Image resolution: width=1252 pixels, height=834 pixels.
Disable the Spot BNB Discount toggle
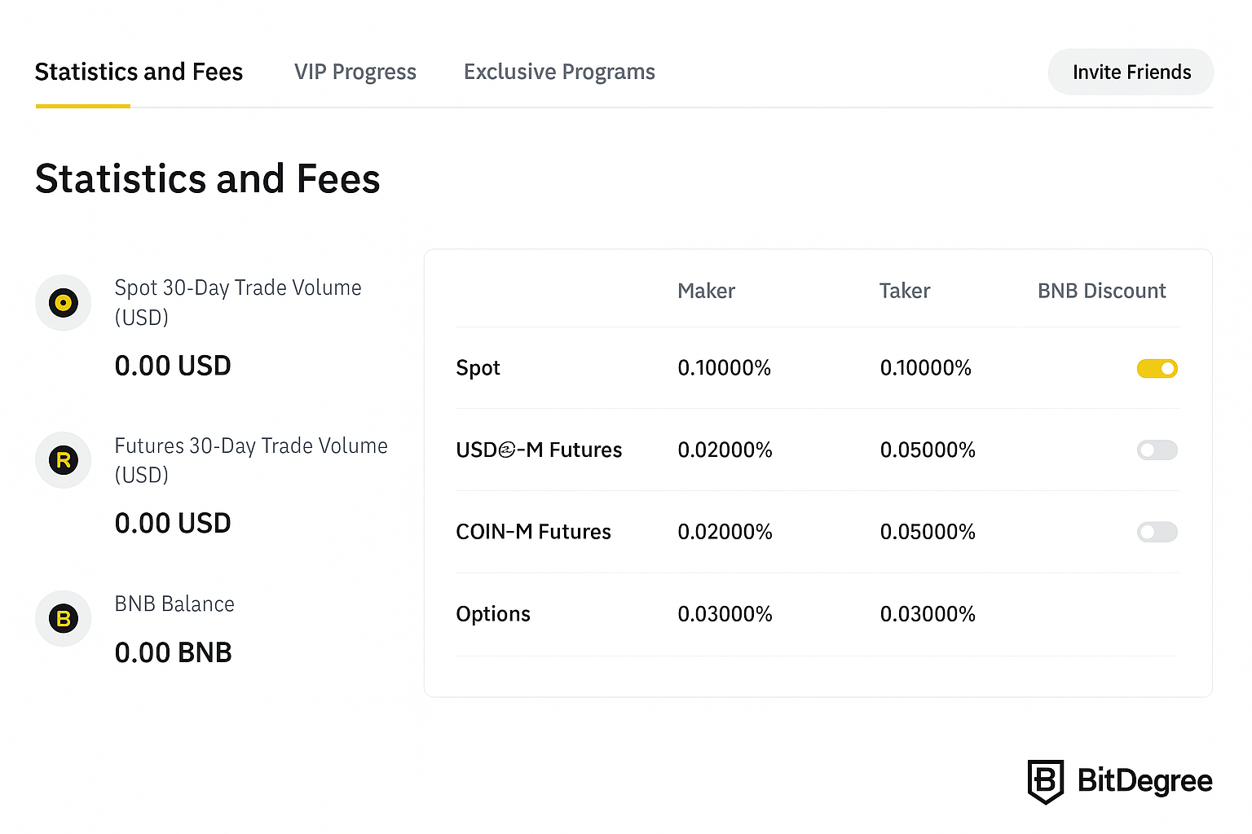click(1157, 369)
